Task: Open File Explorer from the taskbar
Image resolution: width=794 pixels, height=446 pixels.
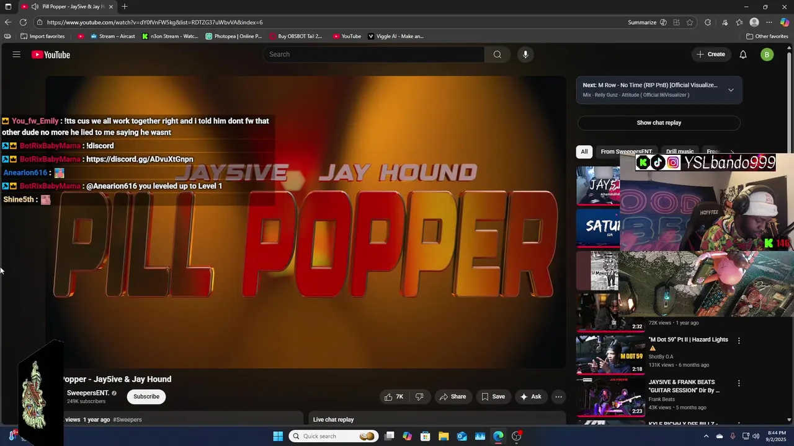Action: (x=444, y=436)
